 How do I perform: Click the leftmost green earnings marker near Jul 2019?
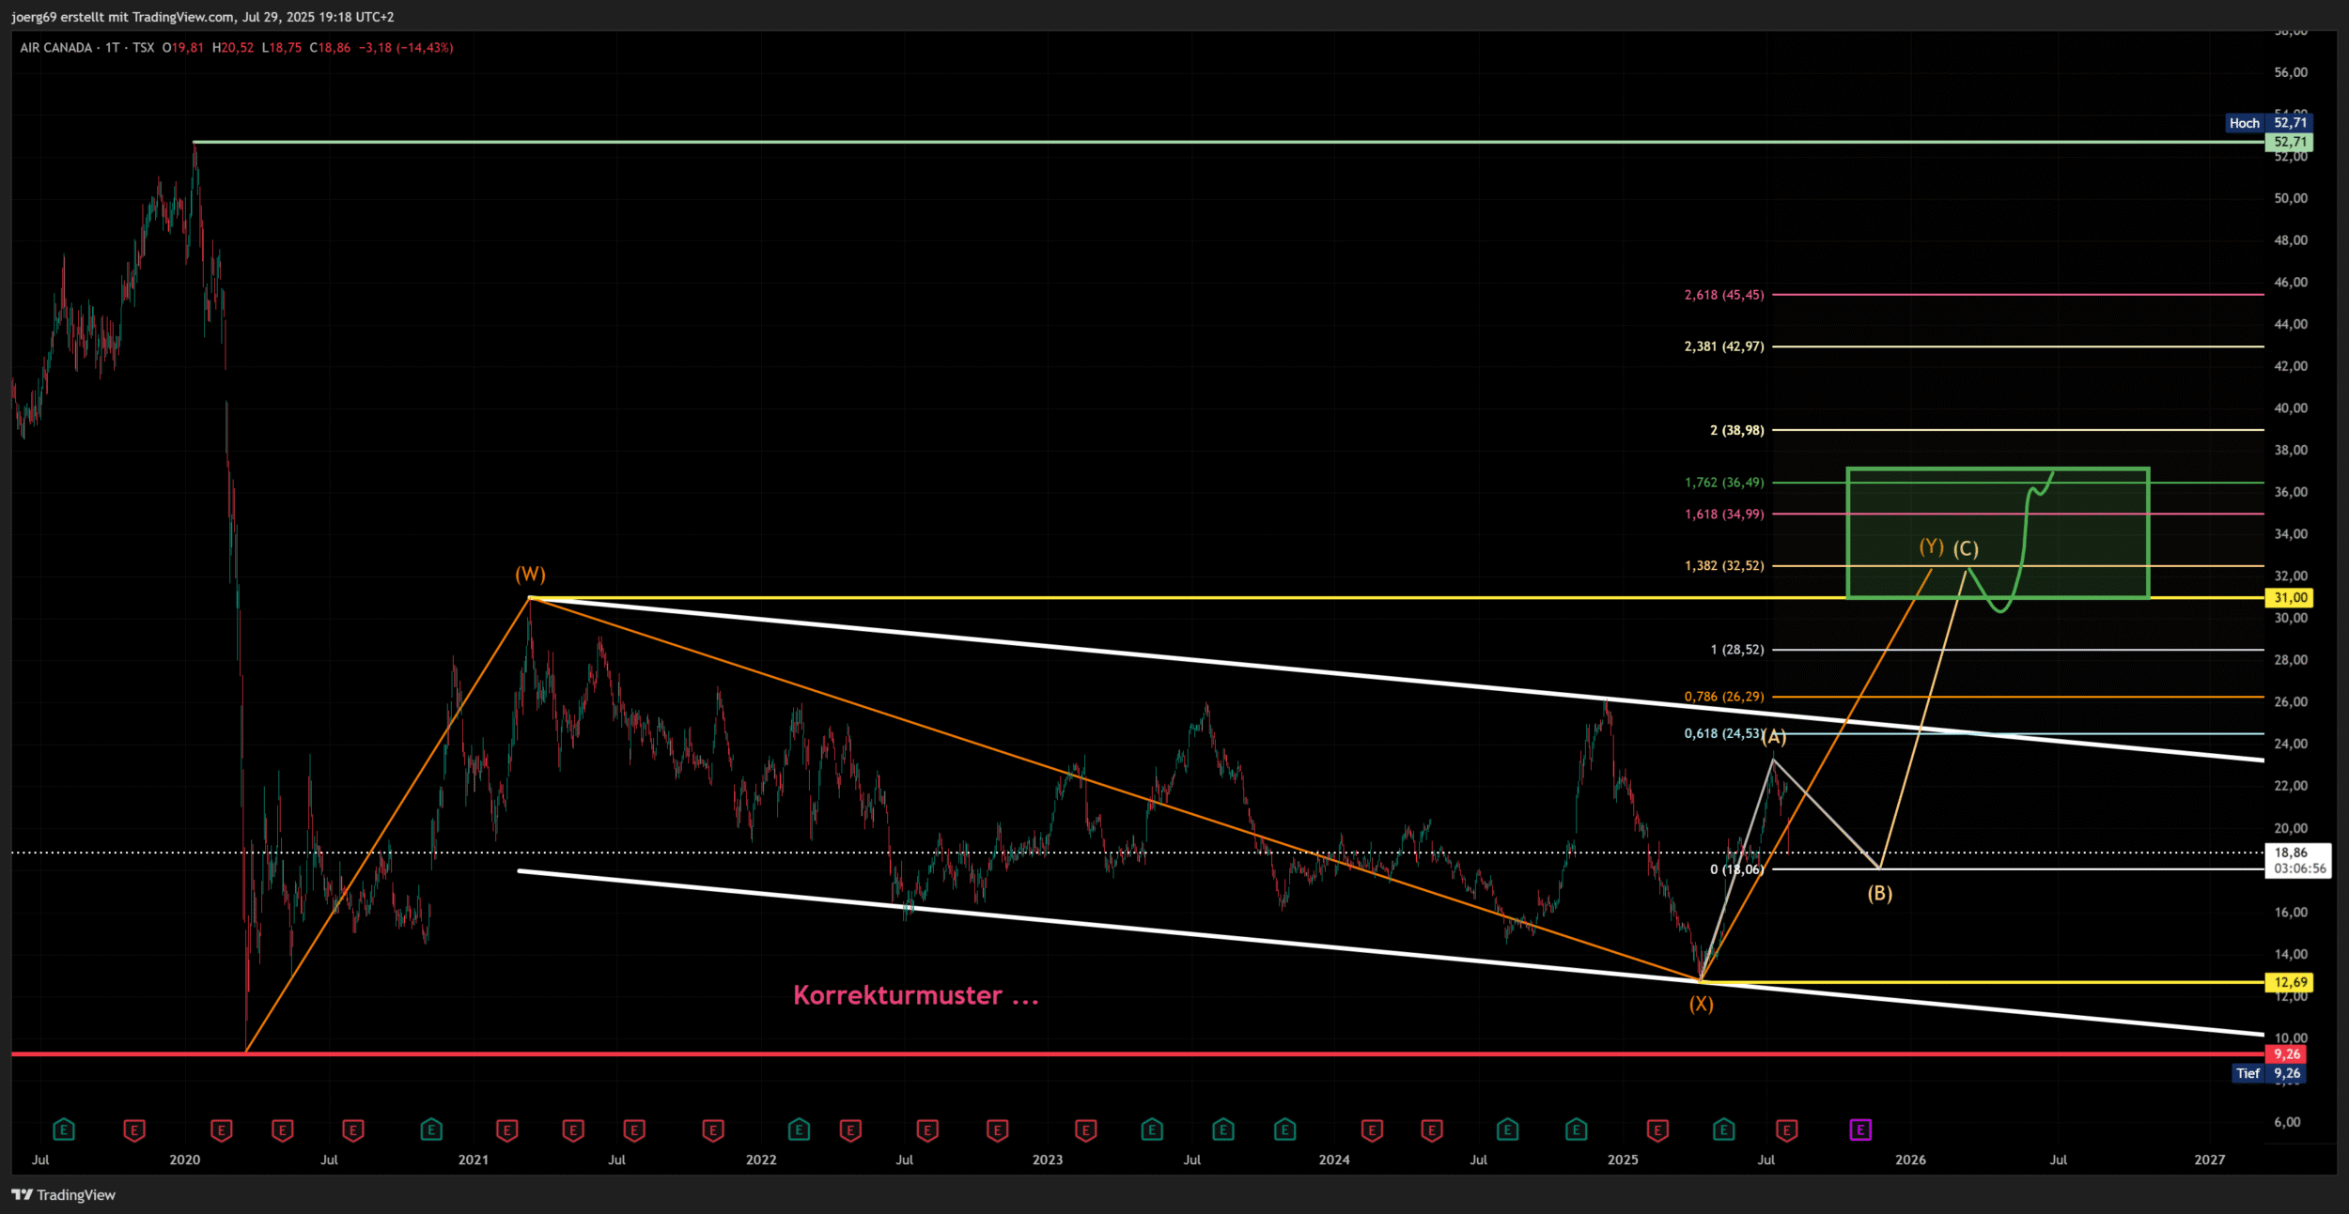point(63,1130)
